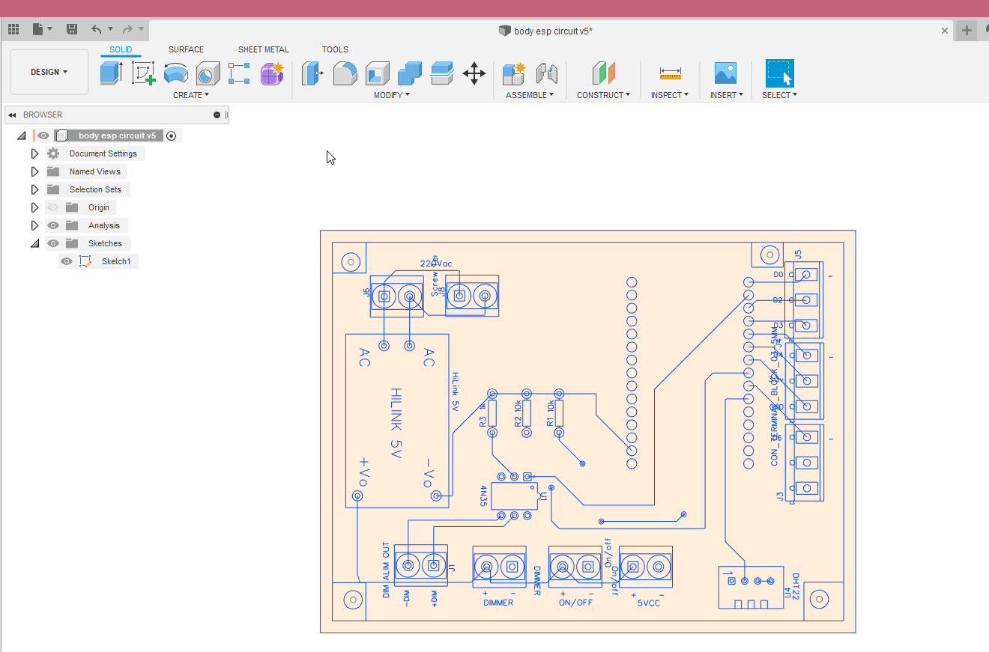Viewport: 989px width, 652px height.
Task: Collapse the root component node
Action: [x=21, y=135]
